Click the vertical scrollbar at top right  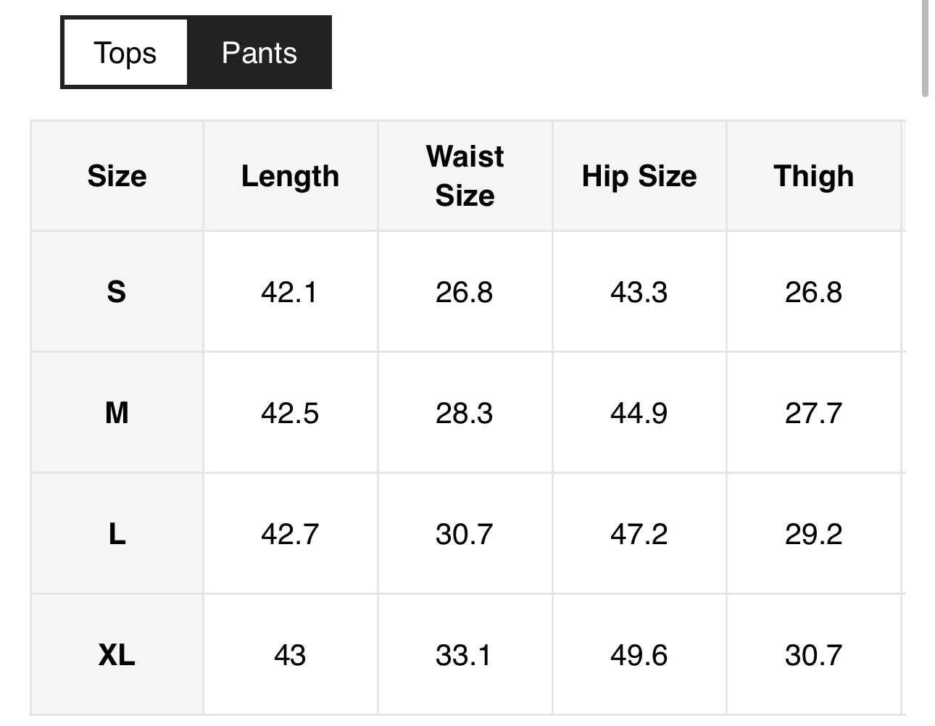click(x=925, y=48)
